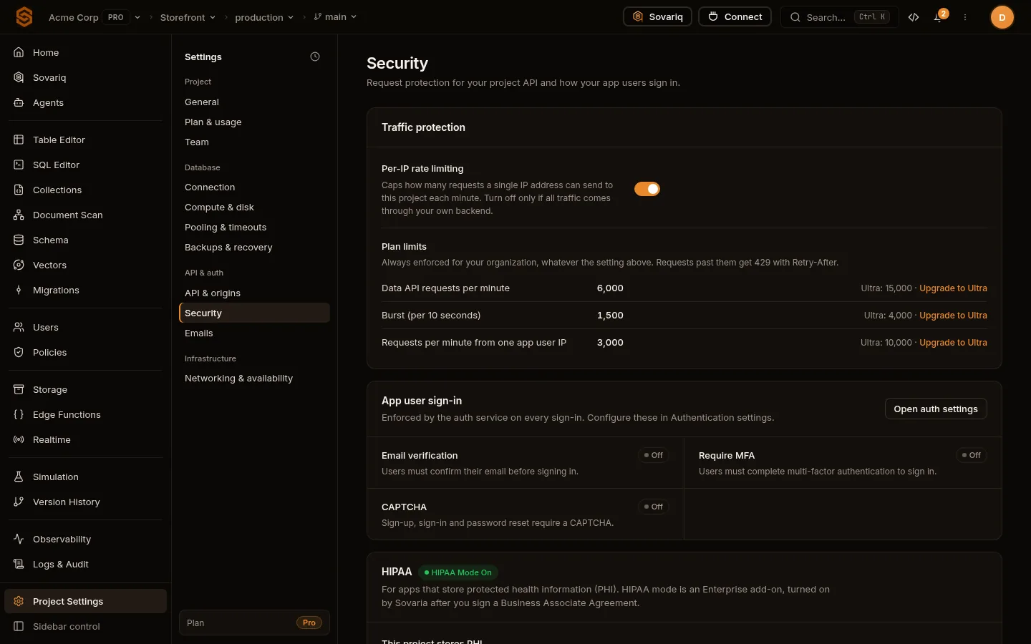Select General in the settings menu
1031x644 pixels.
(x=254, y=102)
